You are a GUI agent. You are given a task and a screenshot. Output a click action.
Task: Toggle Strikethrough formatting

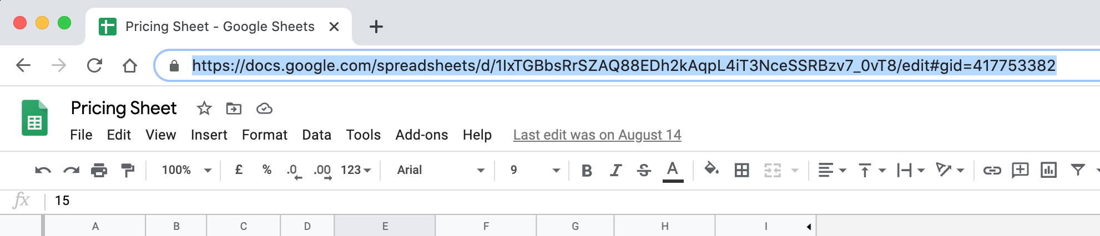[x=644, y=170]
